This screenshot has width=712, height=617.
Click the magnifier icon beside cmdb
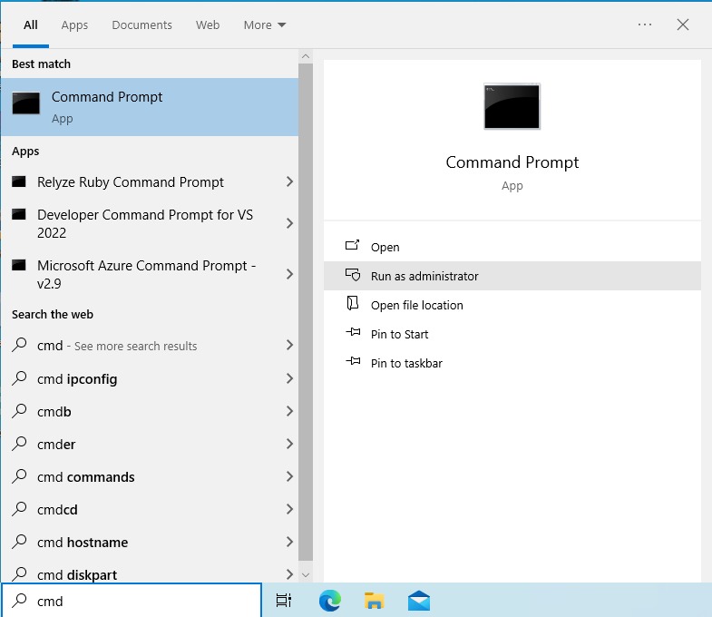(x=19, y=411)
